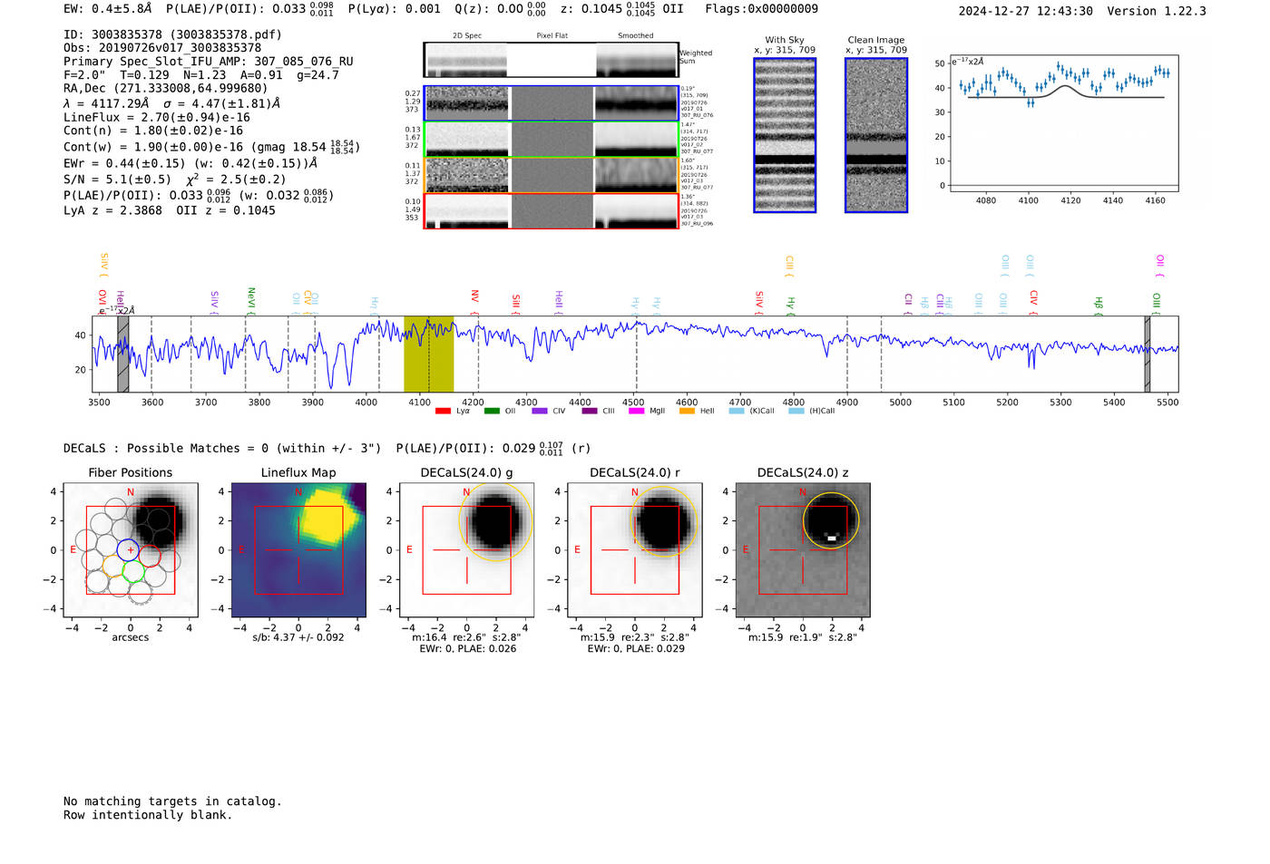The height and width of the screenshot is (864, 1270).
Task: Click the Clean Image cutout
Action: (876, 135)
